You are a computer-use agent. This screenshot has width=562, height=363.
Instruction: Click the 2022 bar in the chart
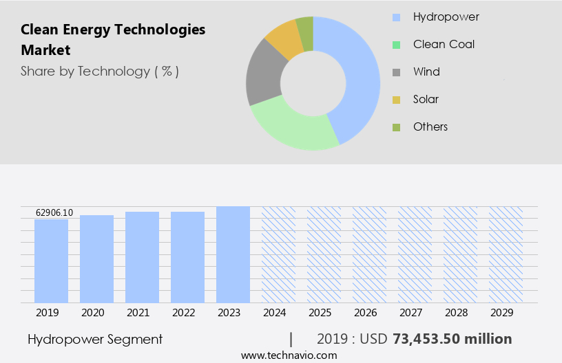click(188, 257)
